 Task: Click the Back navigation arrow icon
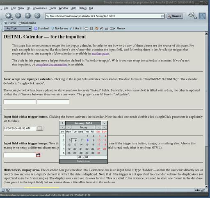(x=8, y=16)
